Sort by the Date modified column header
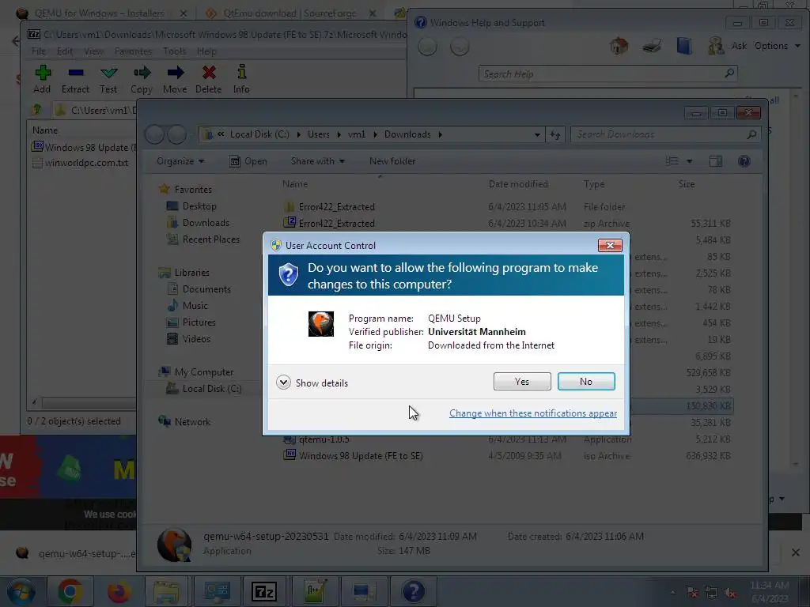The image size is (810, 607). (x=518, y=183)
